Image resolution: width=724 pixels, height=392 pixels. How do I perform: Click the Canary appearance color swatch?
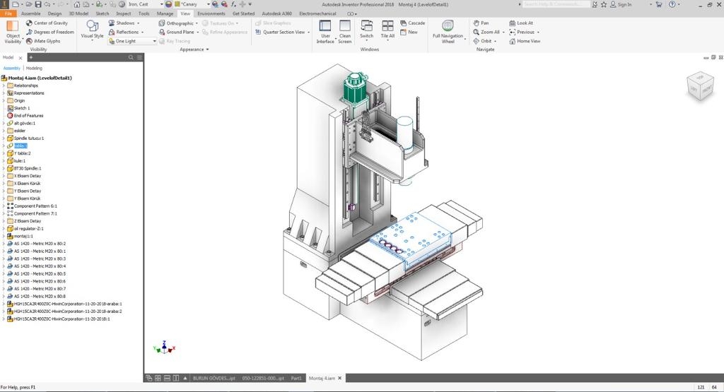[177, 4]
